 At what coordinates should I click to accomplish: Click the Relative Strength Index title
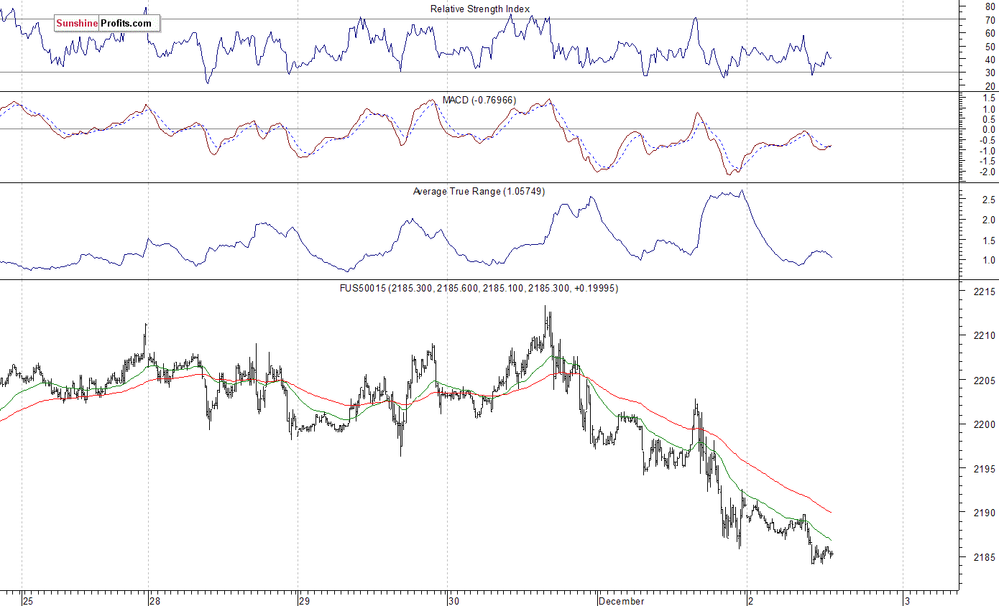[x=480, y=9]
